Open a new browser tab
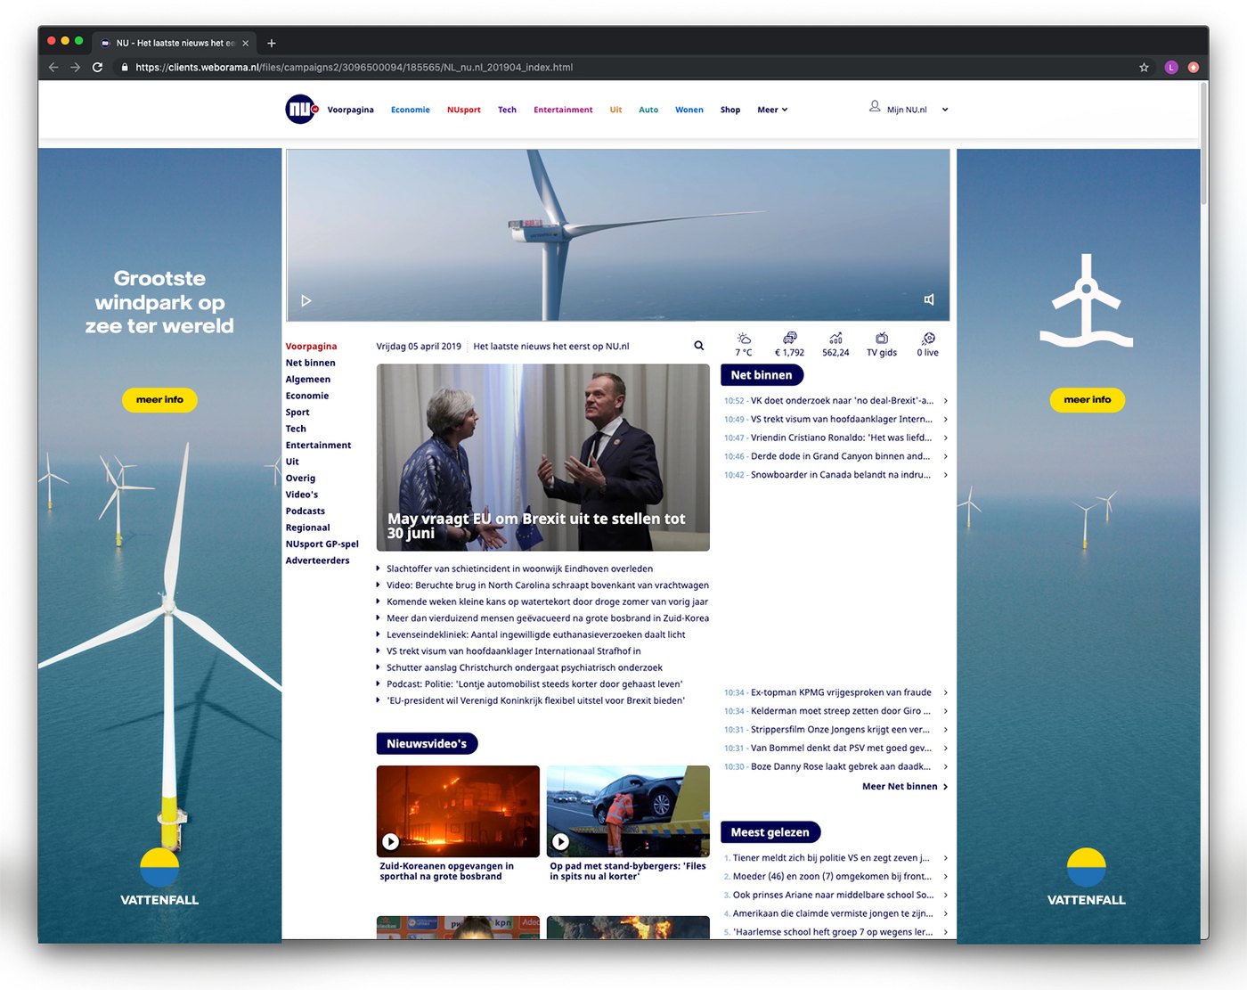1247x990 pixels. [272, 43]
